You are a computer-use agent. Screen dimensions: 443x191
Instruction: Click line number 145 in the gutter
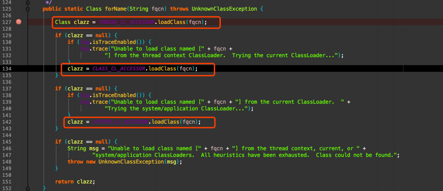point(7,141)
